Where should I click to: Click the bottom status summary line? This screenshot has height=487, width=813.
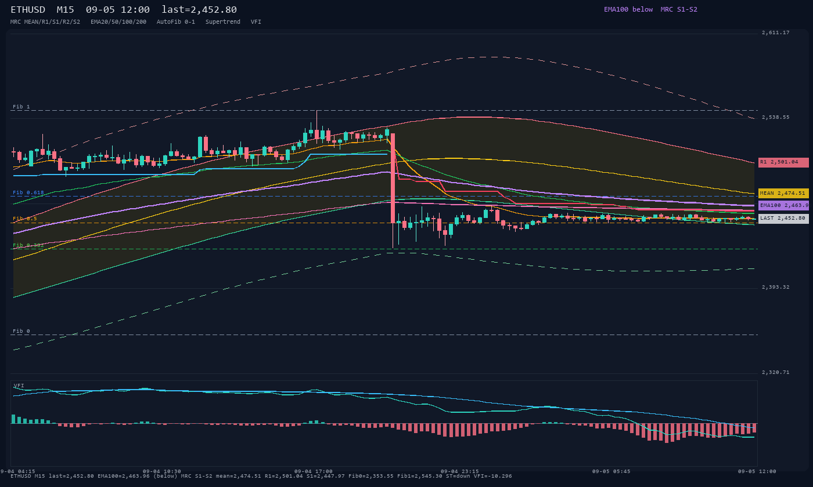261,476
